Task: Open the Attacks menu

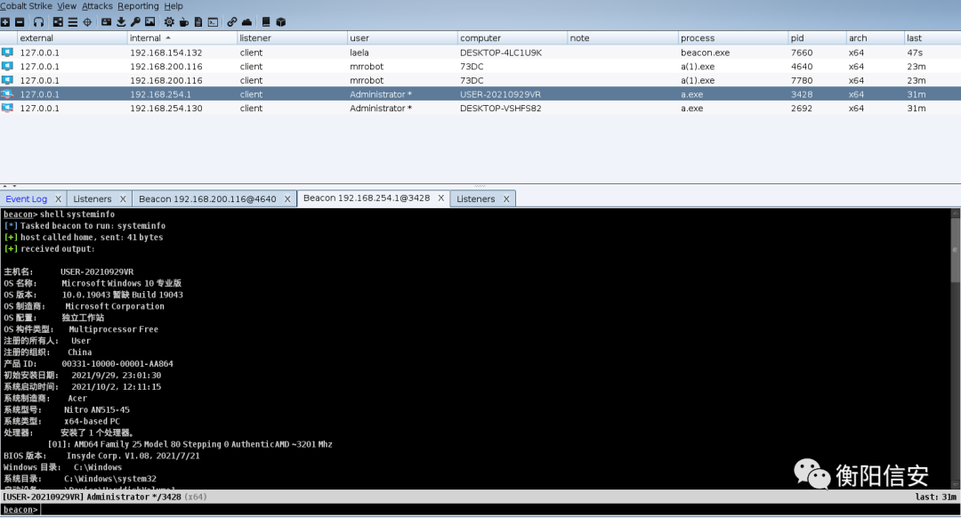Action: (x=98, y=6)
